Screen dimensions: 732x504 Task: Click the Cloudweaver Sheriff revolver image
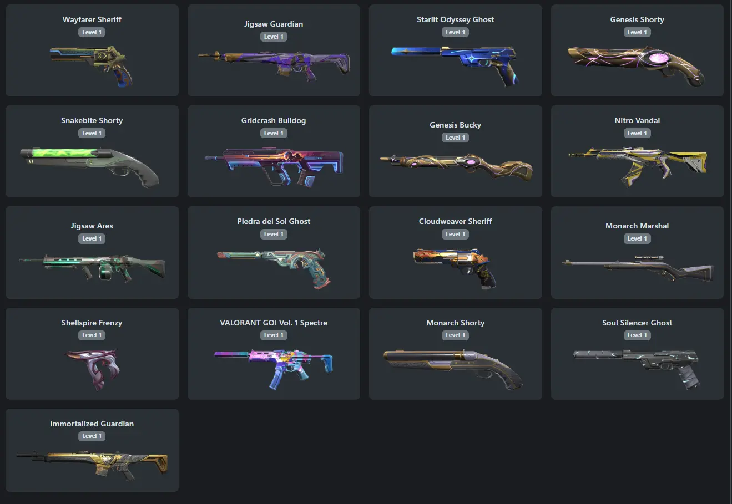click(x=455, y=267)
